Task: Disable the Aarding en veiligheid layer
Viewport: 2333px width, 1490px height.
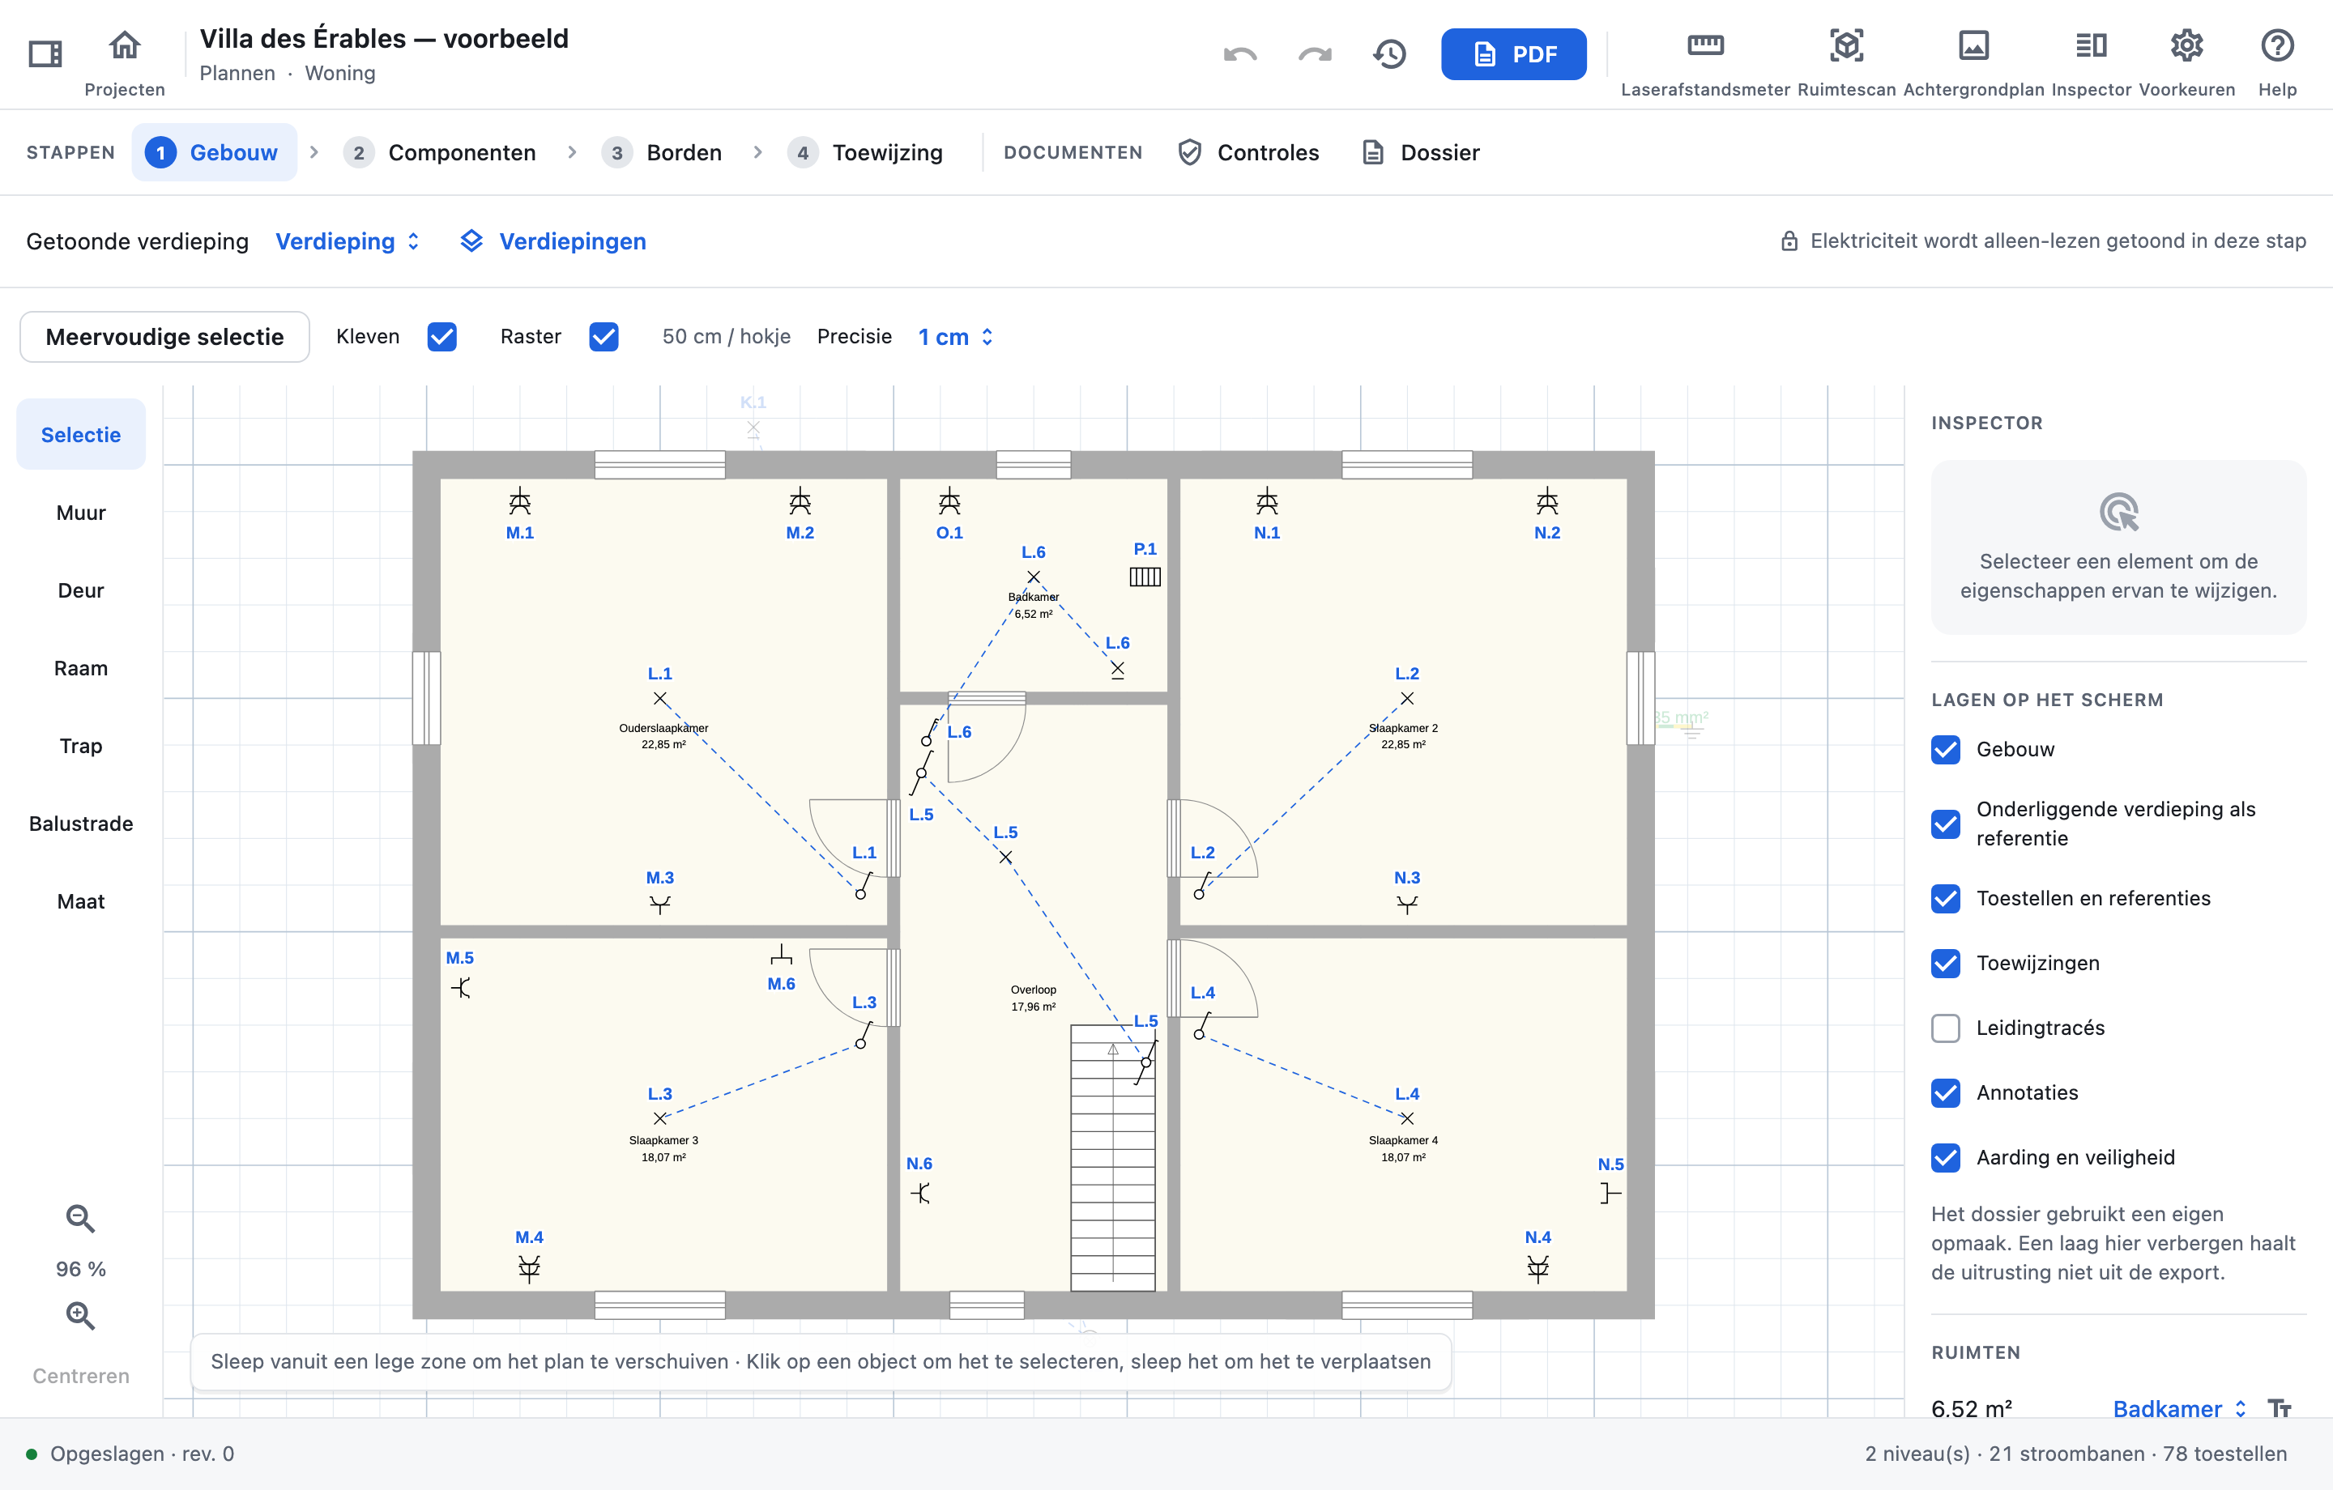Action: click(x=1946, y=1156)
